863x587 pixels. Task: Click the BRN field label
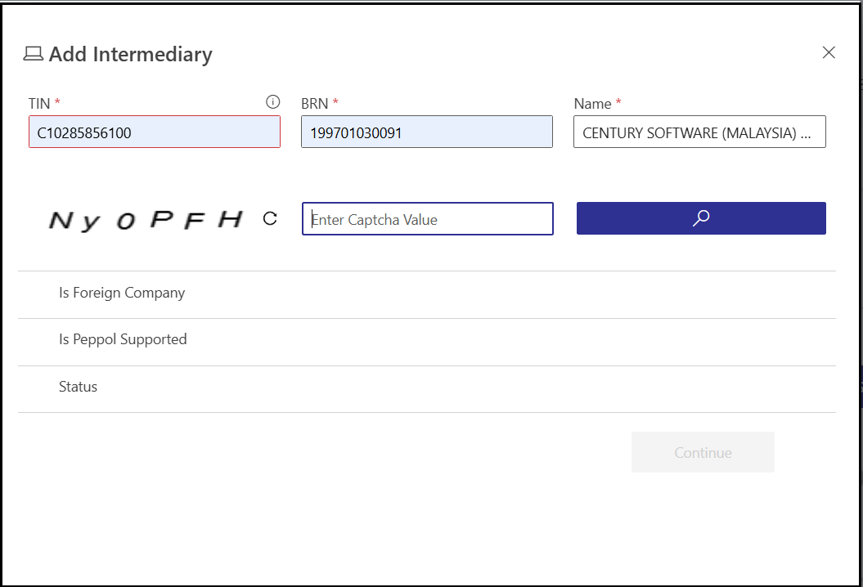[314, 104]
